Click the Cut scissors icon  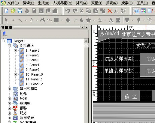click(82, 11)
